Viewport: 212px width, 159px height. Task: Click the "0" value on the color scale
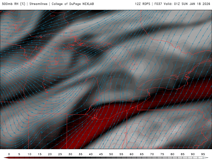(x=9, y=154)
